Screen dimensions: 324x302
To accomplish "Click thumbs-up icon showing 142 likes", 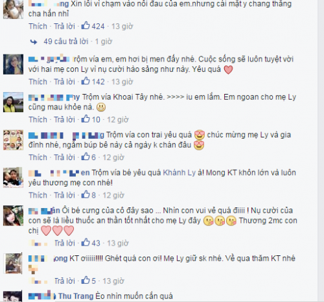I will 86,81.
